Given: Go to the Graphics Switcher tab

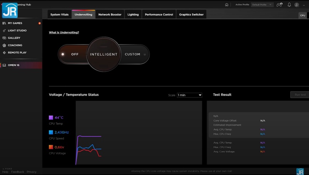Looking at the screenshot, I should [191, 15].
